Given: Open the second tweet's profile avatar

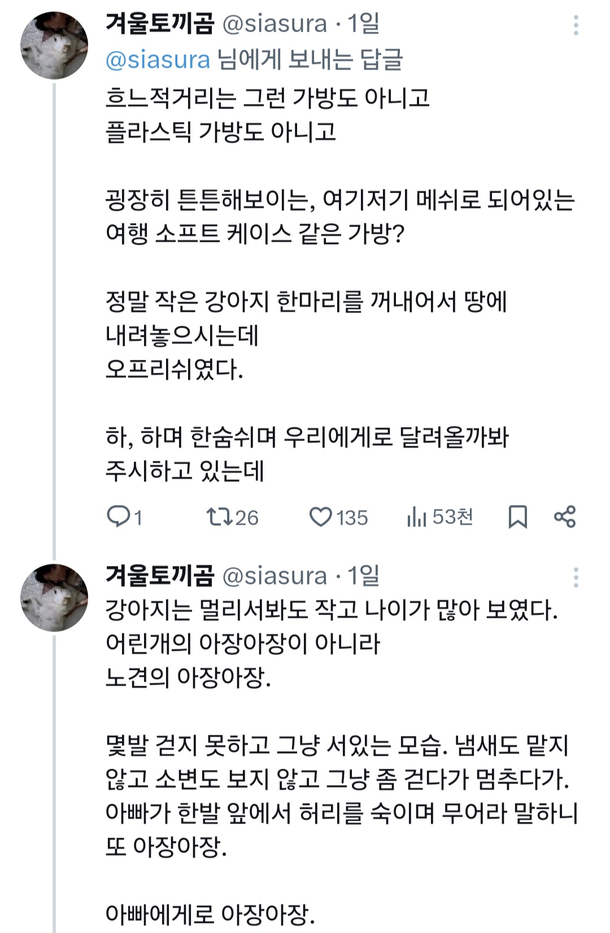Looking at the screenshot, I should (x=54, y=597).
